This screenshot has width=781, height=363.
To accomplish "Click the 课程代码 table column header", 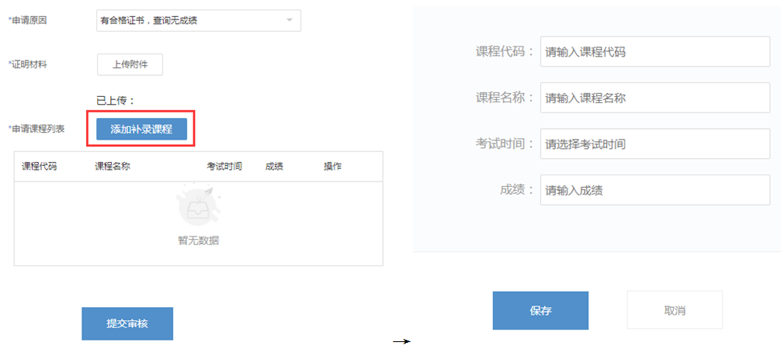I will tap(39, 167).
